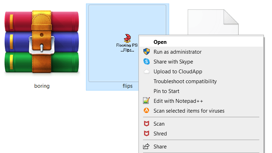Pin flips to Start
This screenshot has height=153, width=272.
(x=166, y=91)
